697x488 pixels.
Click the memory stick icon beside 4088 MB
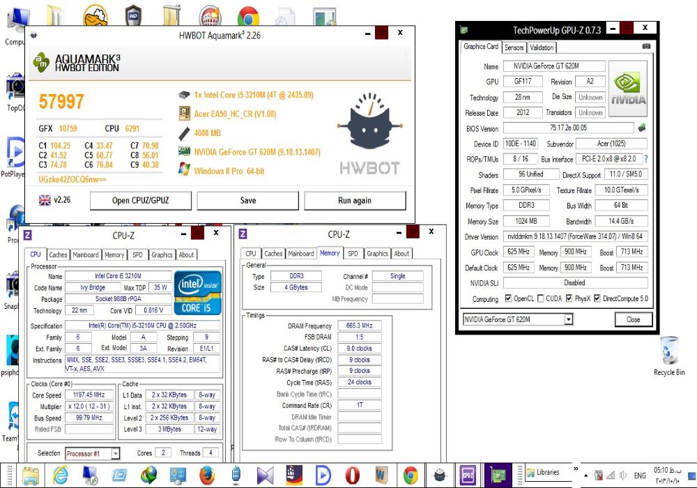pos(184,133)
